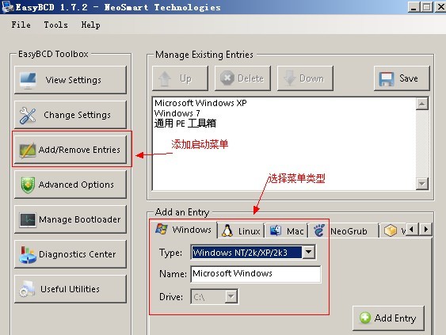
Task: Click the Useful Utilities gear icon
Action: click(x=27, y=290)
